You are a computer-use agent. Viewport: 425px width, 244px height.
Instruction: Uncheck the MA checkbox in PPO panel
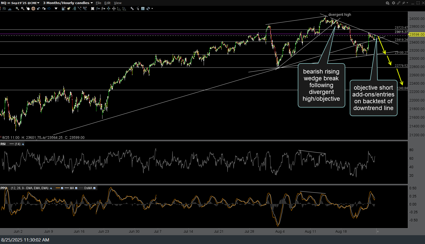pyautogui.click(x=76, y=188)
